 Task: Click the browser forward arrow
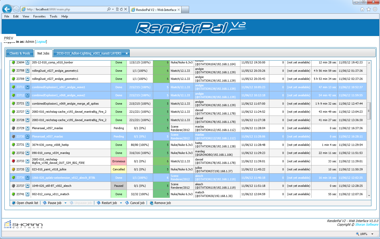point(16,9)
